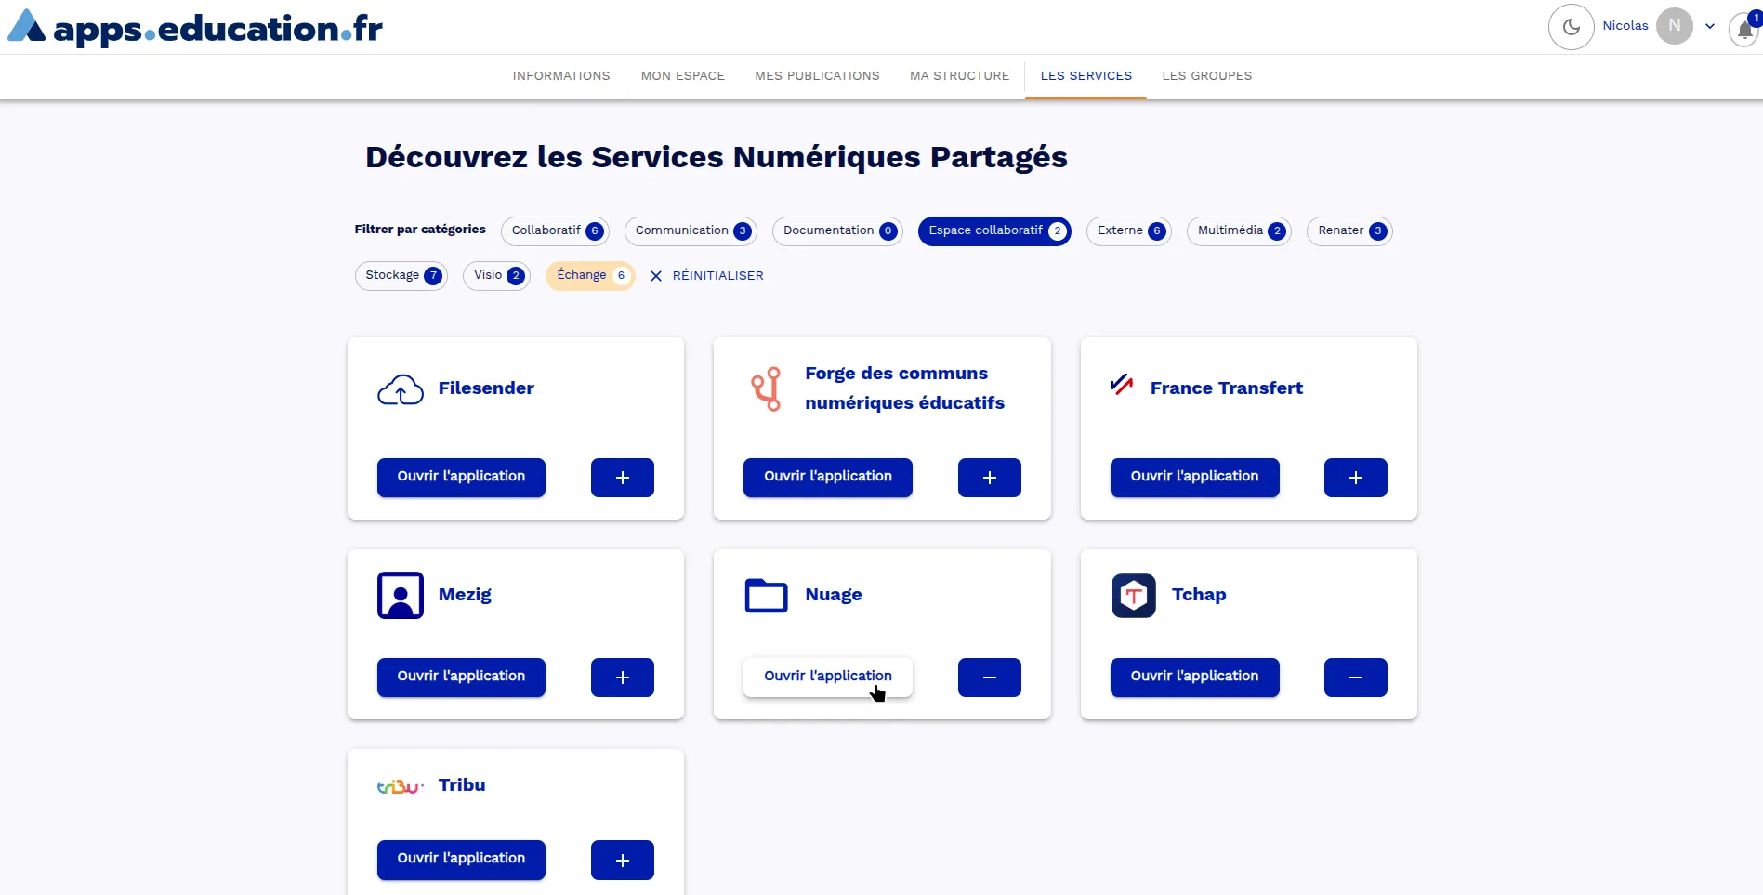The height and width of the screenshot is (895, 1763).
Task: Enable the Stockage category filter
Action: point(401,275)
